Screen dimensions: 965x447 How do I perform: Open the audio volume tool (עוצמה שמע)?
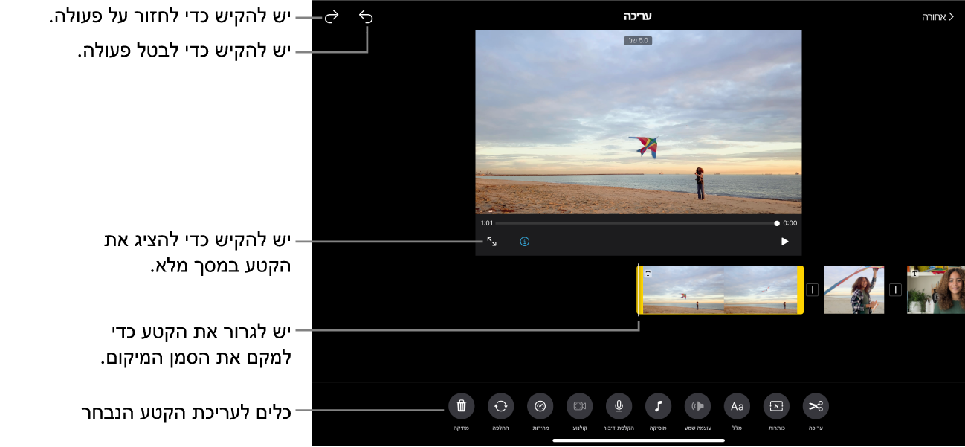697,406
